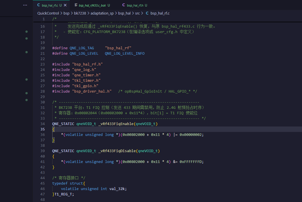Click line number 20 in gutter
The image size is (302, 202).
tap(43, 48)
